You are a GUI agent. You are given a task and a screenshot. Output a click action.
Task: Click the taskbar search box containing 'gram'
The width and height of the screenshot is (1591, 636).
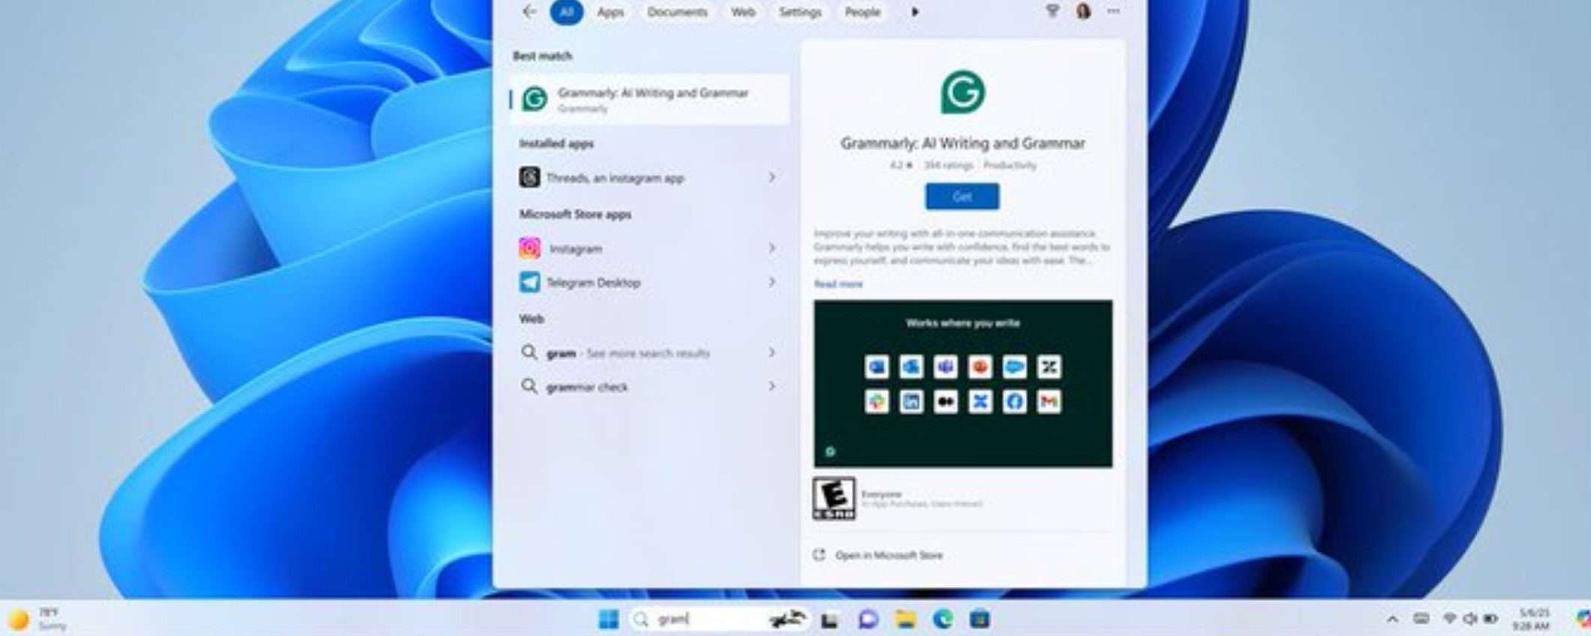(x=719, y=619)
